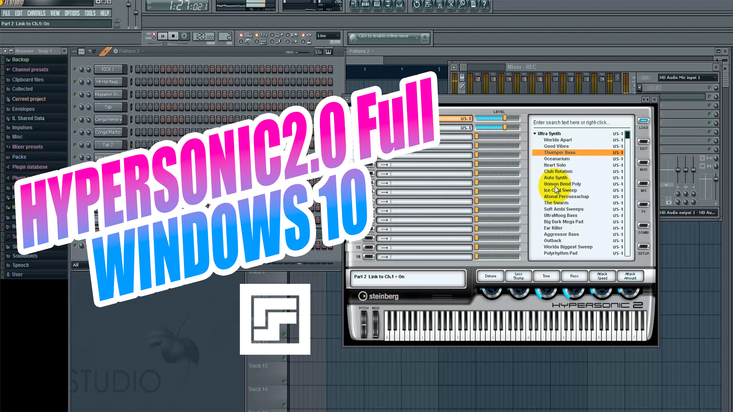Open the playlist Pattern 2 selector
This screenshot has height=412, width=733.
click(361, 51)
